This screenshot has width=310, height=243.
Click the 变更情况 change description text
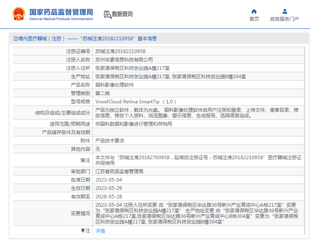[x=197, y=213]
